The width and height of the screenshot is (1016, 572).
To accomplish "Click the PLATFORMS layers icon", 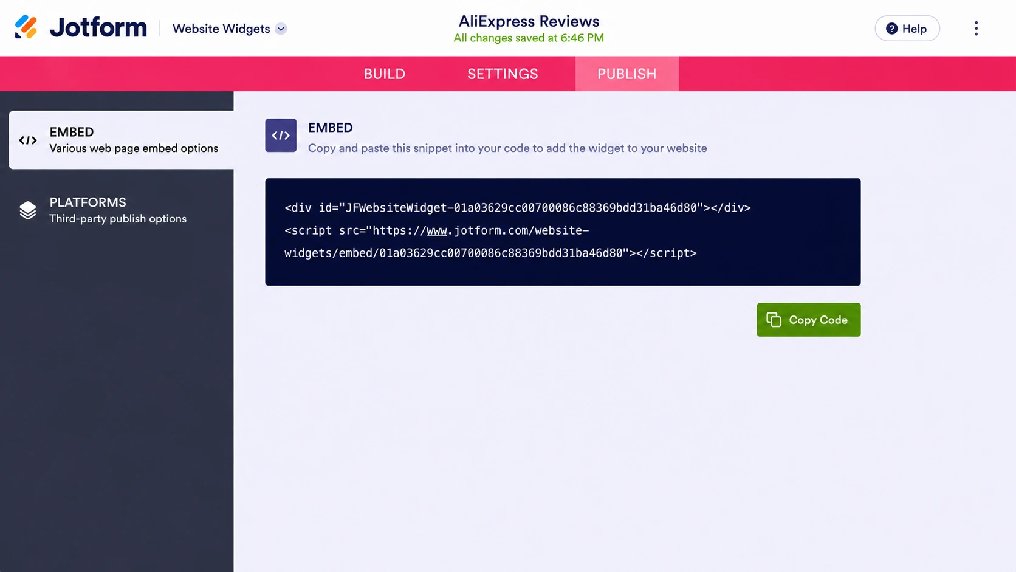I will tap(28, 210).
